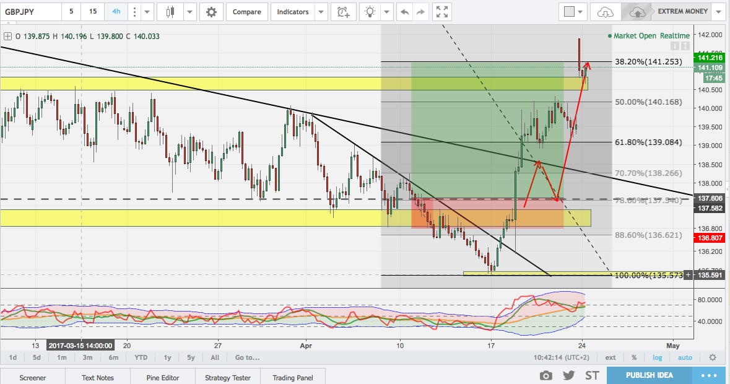
Task: Click the lightbulb ideas icon
Action: click(370, 12)
